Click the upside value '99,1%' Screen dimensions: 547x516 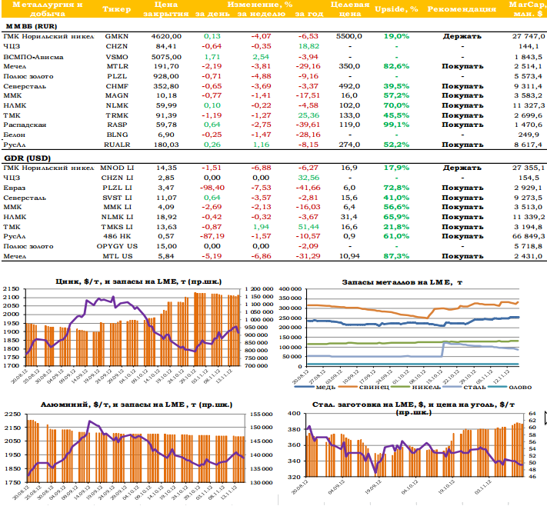tap(396, 125)
